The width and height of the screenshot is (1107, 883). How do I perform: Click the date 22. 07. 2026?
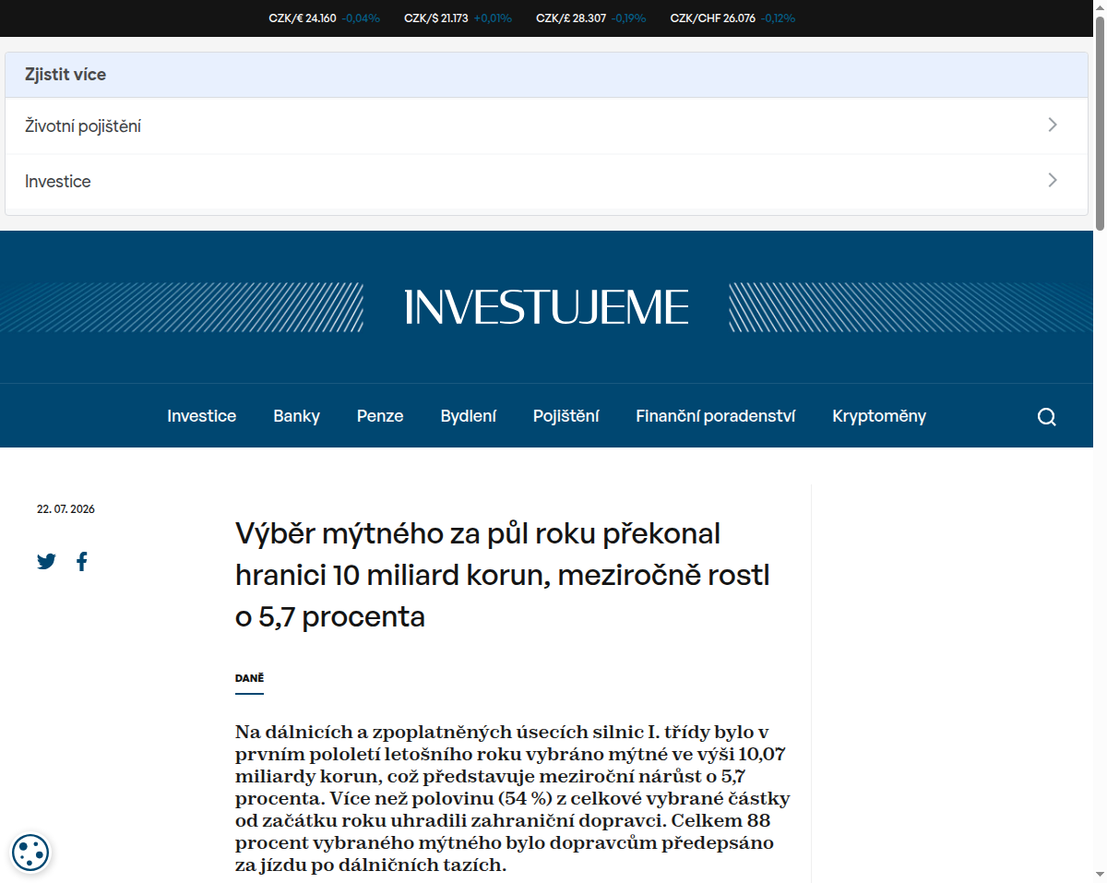tap(65, 509)
